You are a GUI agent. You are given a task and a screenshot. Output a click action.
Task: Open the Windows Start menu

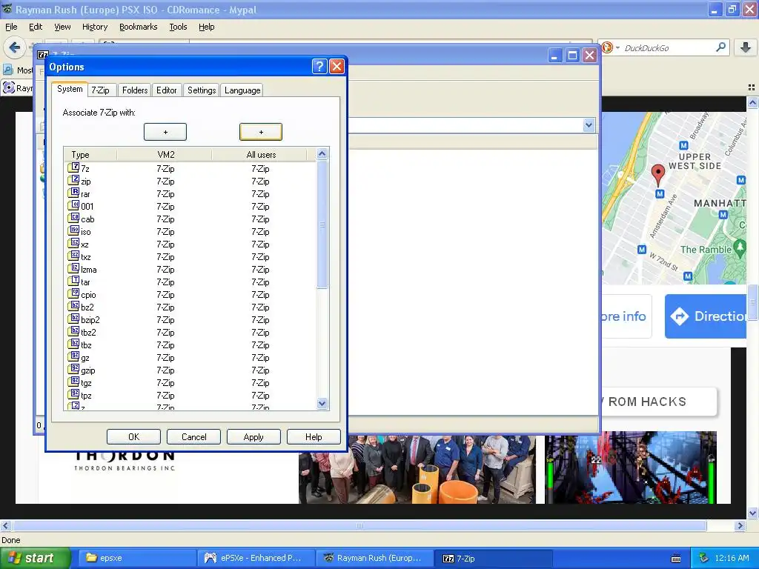pyautogui.click(x=36, y=559)
